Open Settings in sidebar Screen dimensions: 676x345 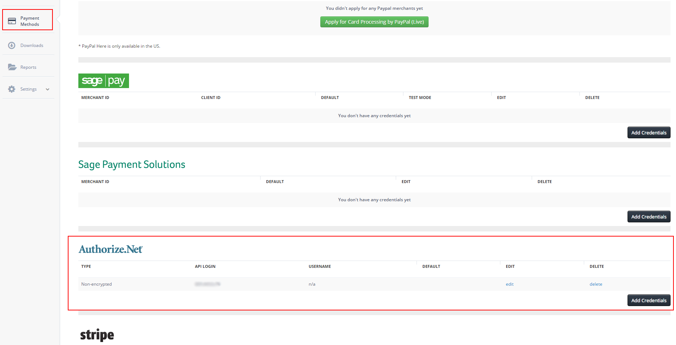[28, 89]
